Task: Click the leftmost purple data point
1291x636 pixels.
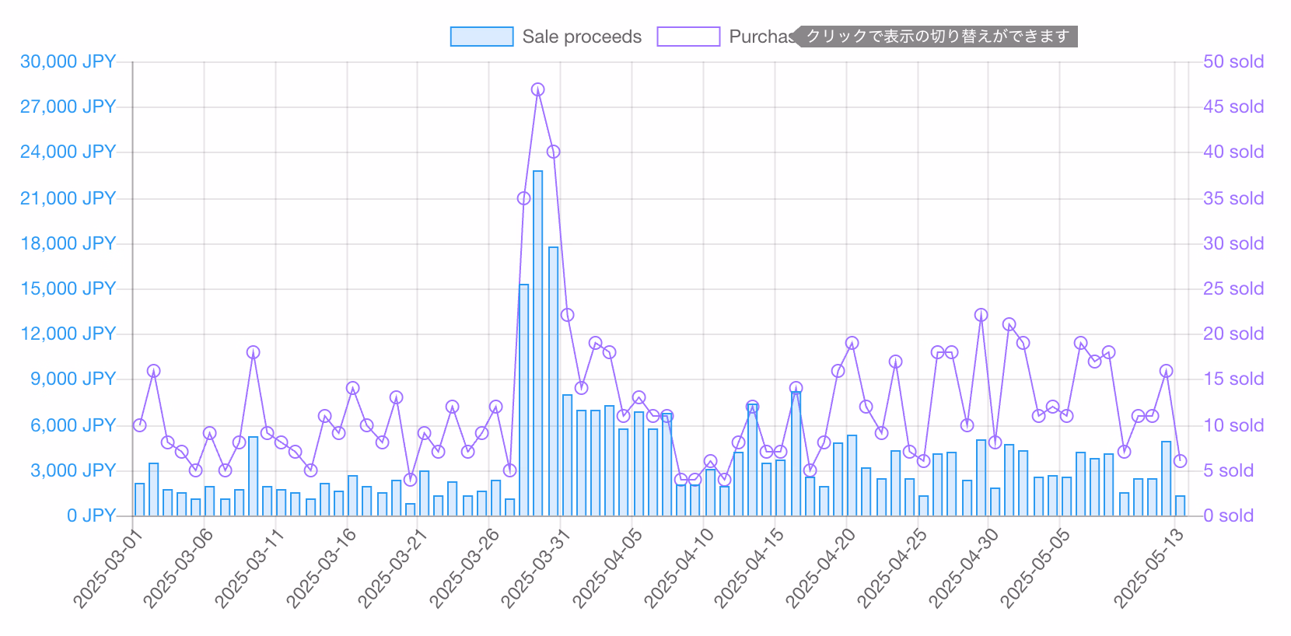Action: pos(139,425)
